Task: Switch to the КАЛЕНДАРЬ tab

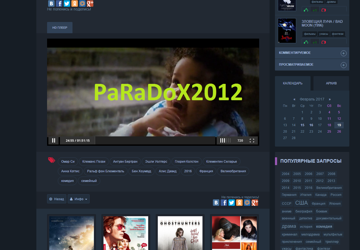Action: tap(293, 83)
